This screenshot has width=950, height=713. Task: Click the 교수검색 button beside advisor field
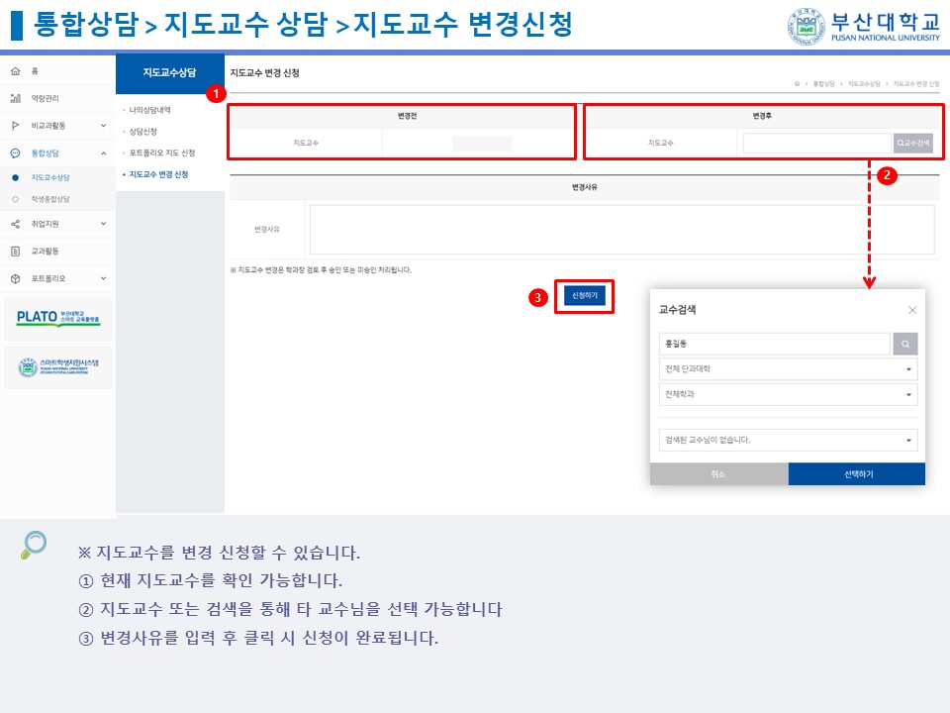click(912, 144)
